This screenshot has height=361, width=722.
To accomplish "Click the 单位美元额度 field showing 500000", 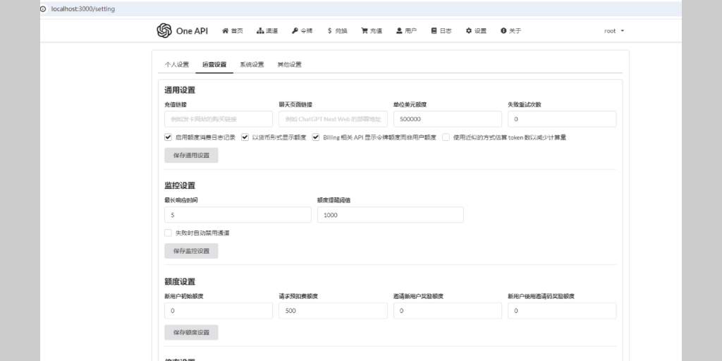I will (x=448, y=118).
